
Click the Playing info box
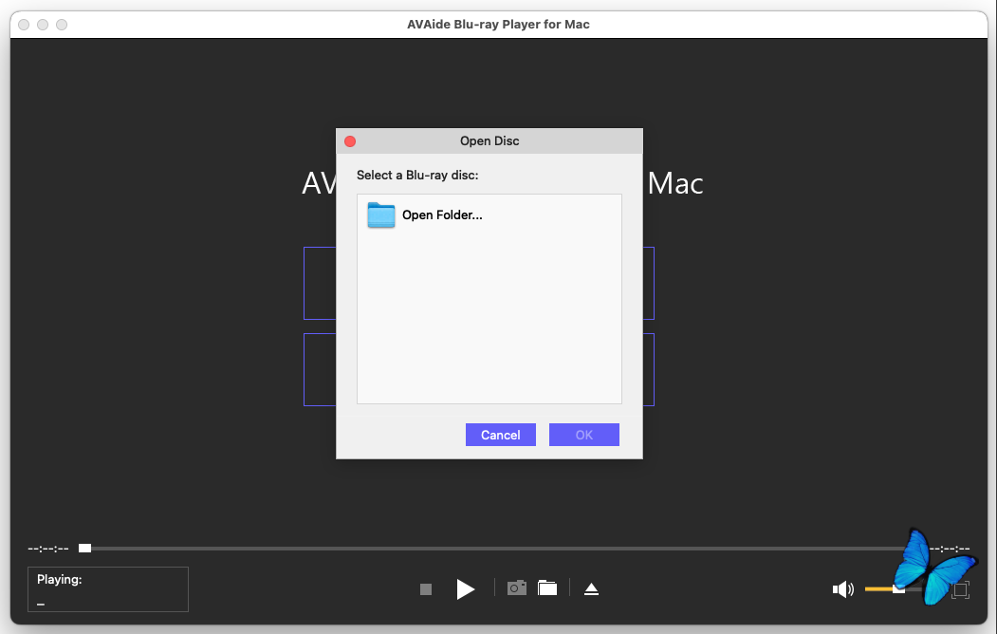(108, 589)
